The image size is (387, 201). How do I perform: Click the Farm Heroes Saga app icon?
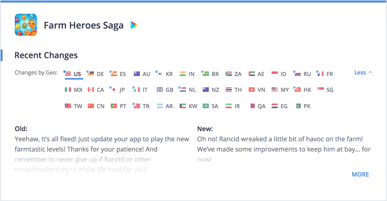26,25
